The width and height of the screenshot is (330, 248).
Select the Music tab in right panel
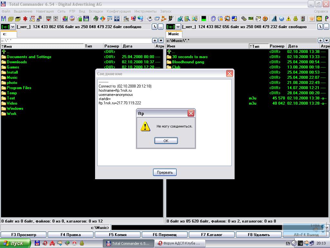174,34
